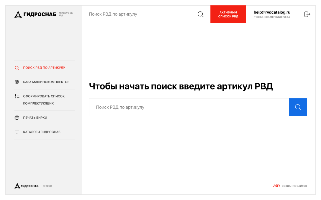The width and height of the screenshot is (321, 200).
Task: Click the help@rvdcatalog.ru support email
Action: (272, 12)
